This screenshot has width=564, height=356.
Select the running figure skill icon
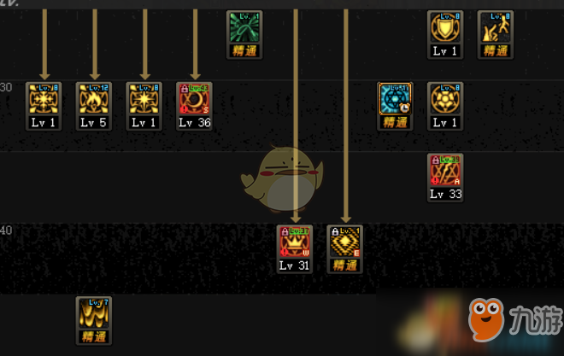[496, 27]
